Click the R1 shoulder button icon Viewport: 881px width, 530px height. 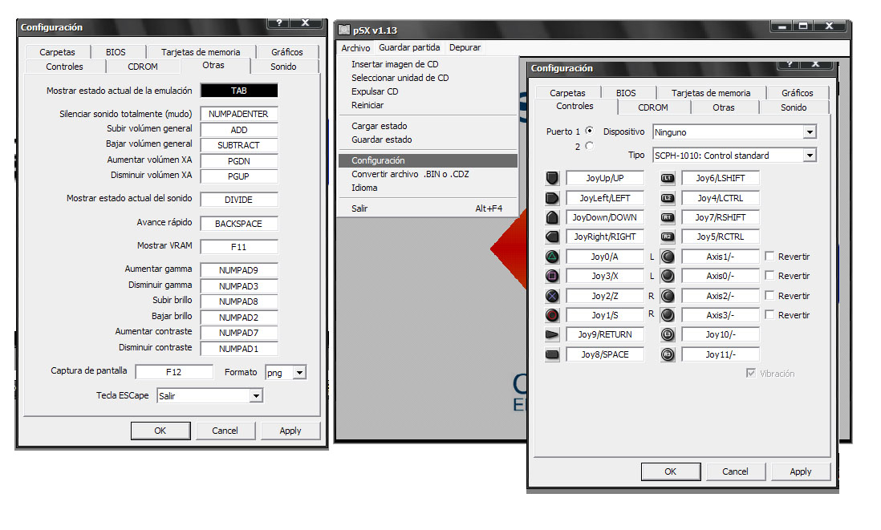[x=668, y=217]
